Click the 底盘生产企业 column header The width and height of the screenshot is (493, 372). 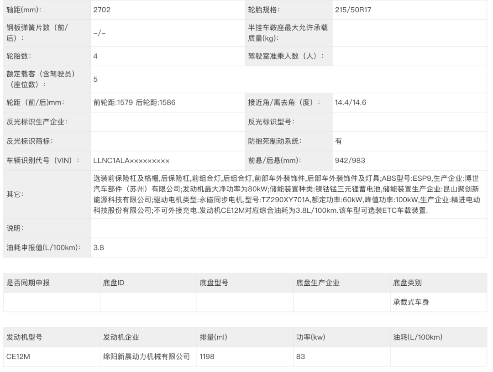[x=318, y=283]
